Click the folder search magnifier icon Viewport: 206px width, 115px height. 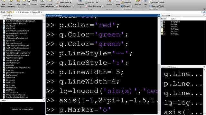click(x=204, y=12)
